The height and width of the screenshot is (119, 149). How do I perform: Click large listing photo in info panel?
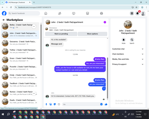pos(128,24)
